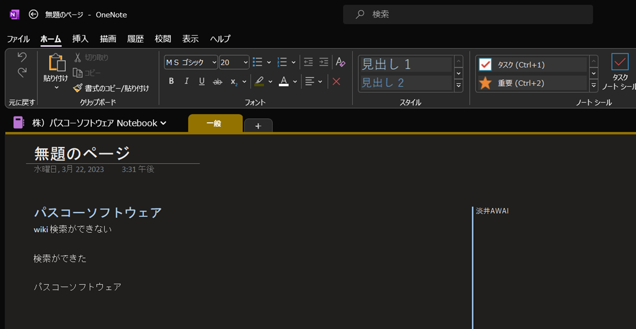Switch to the ホーム tab
This screenshot has width=636, height=329.
(51, 39)
